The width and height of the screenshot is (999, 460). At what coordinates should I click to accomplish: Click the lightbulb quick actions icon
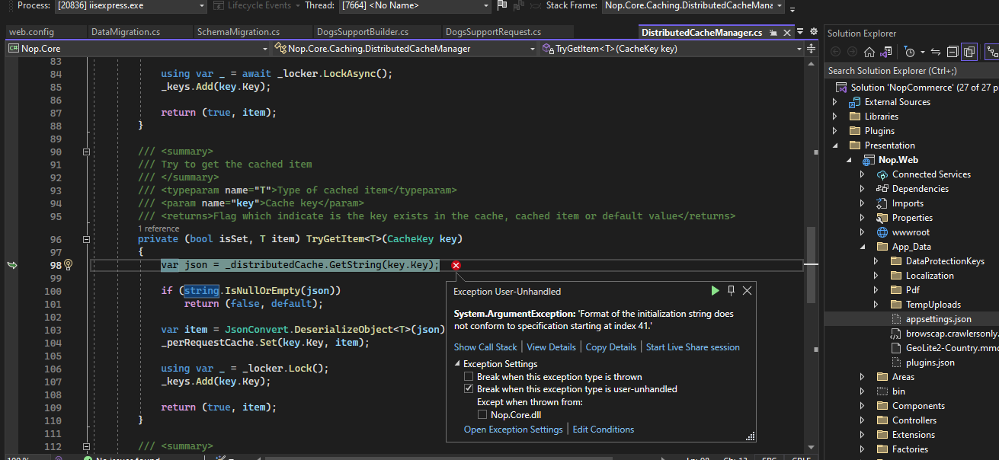pos(68,265)
